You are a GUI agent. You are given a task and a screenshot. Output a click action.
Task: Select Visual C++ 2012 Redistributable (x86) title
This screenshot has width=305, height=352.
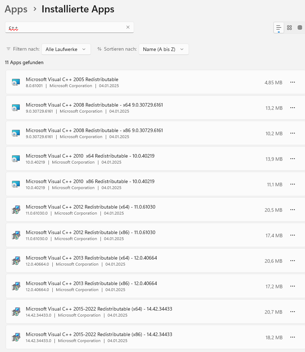point(91,232)
